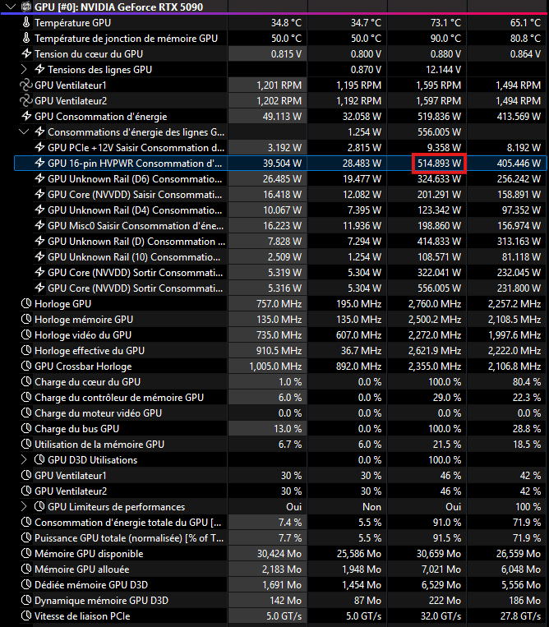
Task: Click clock icon beside Horloge effective du GPU
Action: coord(26,351)
